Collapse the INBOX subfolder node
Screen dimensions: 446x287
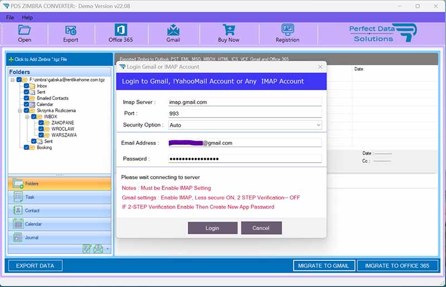(x=27, y=116)
